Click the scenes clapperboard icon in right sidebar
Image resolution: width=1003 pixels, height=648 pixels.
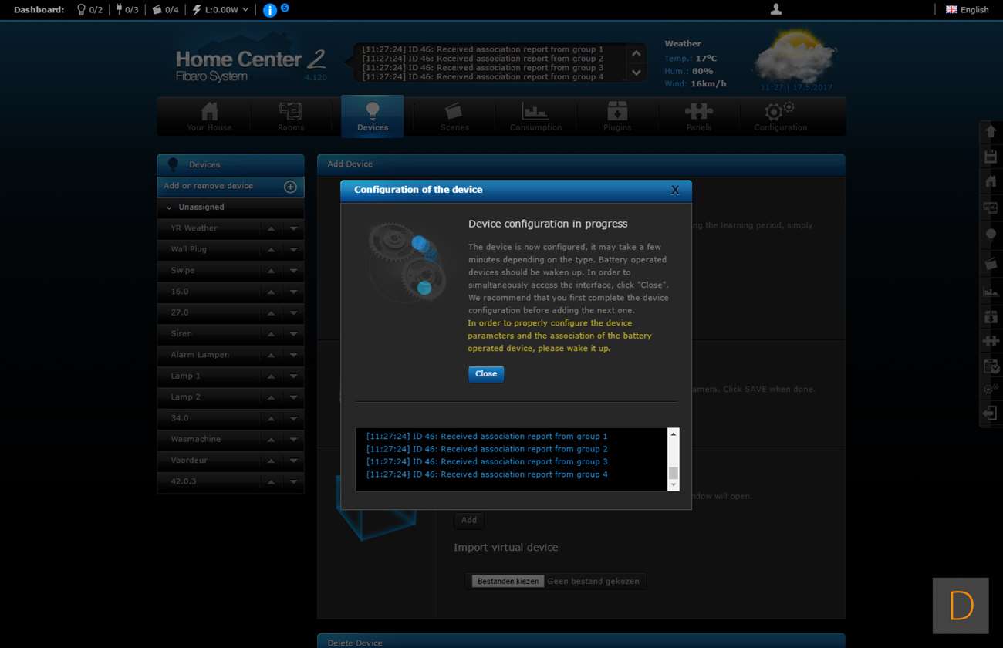pyautogui.click(x=991, y=264)
